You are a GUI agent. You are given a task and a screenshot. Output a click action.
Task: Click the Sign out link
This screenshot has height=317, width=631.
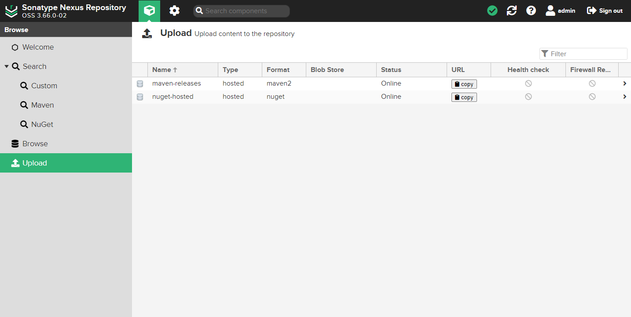[605, 11]
